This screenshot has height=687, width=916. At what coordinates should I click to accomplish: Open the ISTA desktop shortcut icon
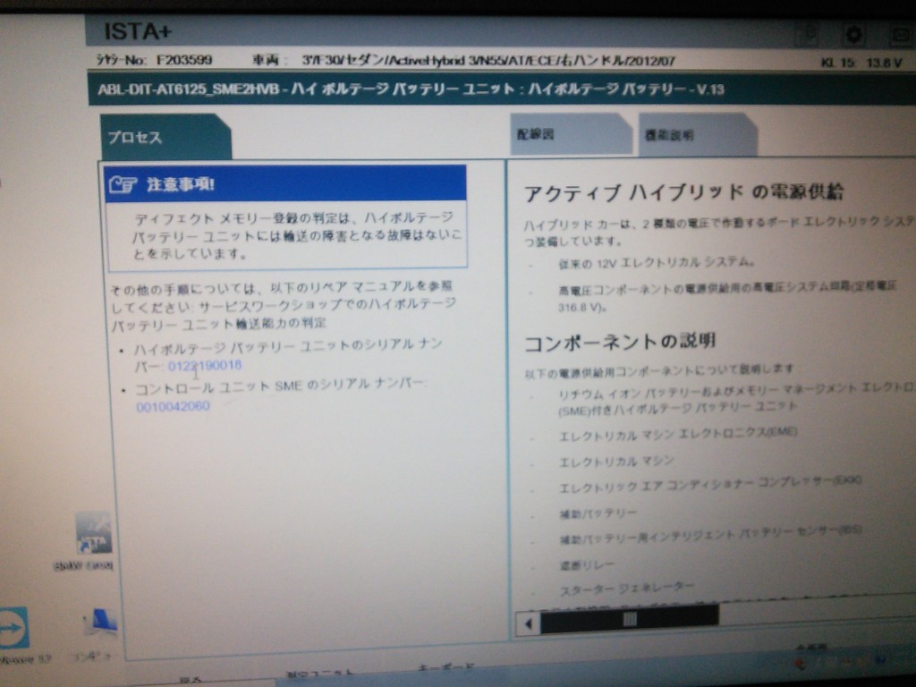pos(93,533)
